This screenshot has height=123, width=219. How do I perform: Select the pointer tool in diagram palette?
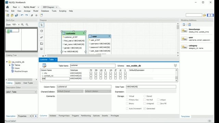pos(41,25)
